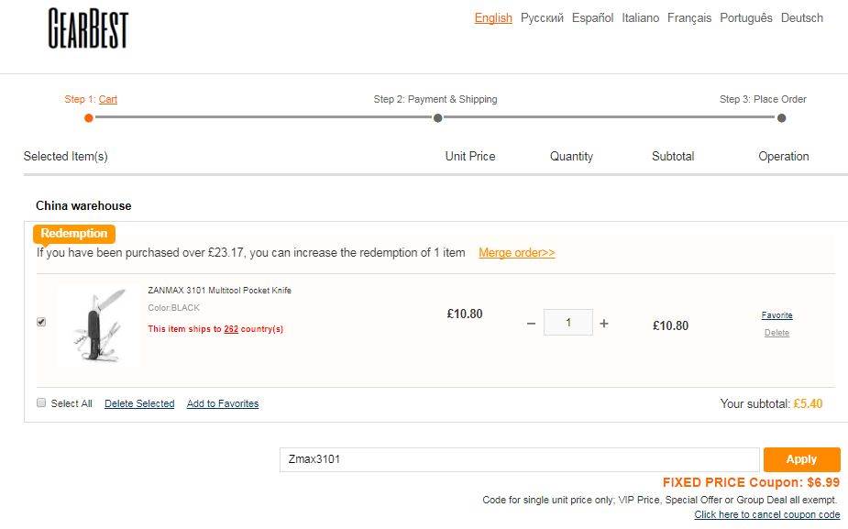
Task: Click Add to Favorites link
Action: click(223, 403)
